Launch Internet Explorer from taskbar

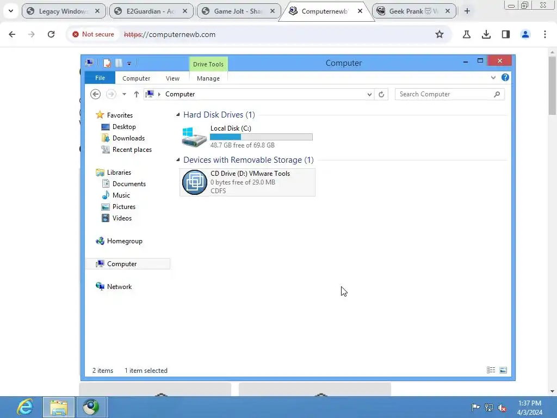[25, 407]
